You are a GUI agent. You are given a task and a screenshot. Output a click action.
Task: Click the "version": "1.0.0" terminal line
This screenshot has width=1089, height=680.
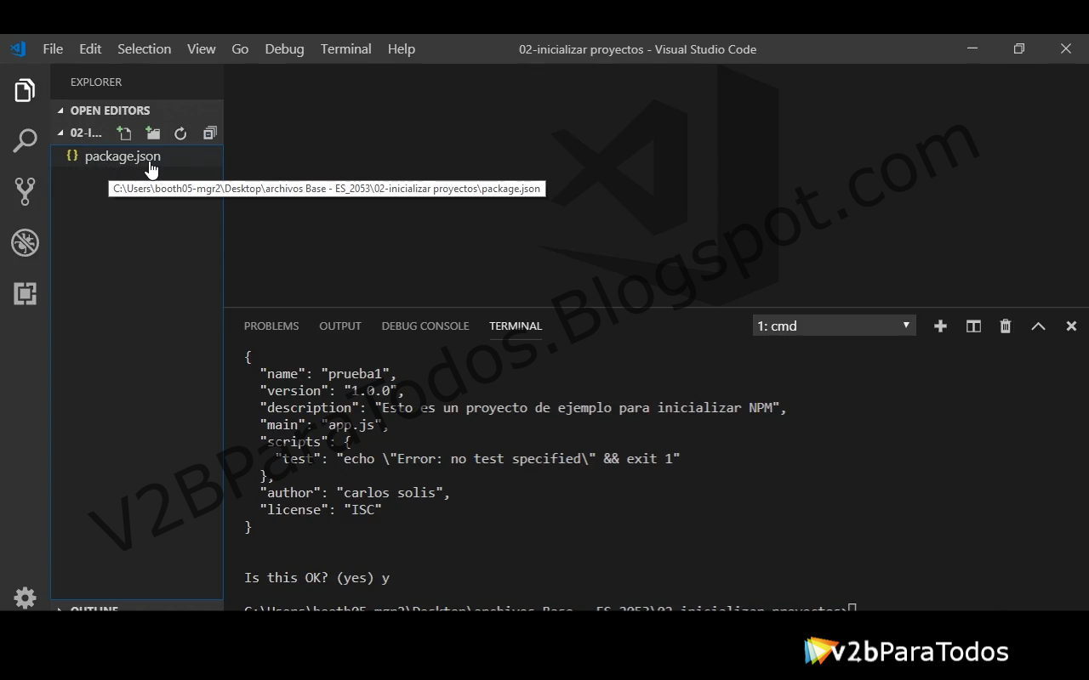[x=331, y=391]
